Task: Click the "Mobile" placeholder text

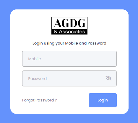Action: [x=35, y=59]
